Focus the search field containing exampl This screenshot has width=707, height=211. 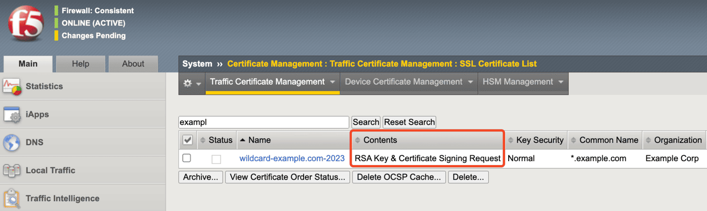pos(264,122)
